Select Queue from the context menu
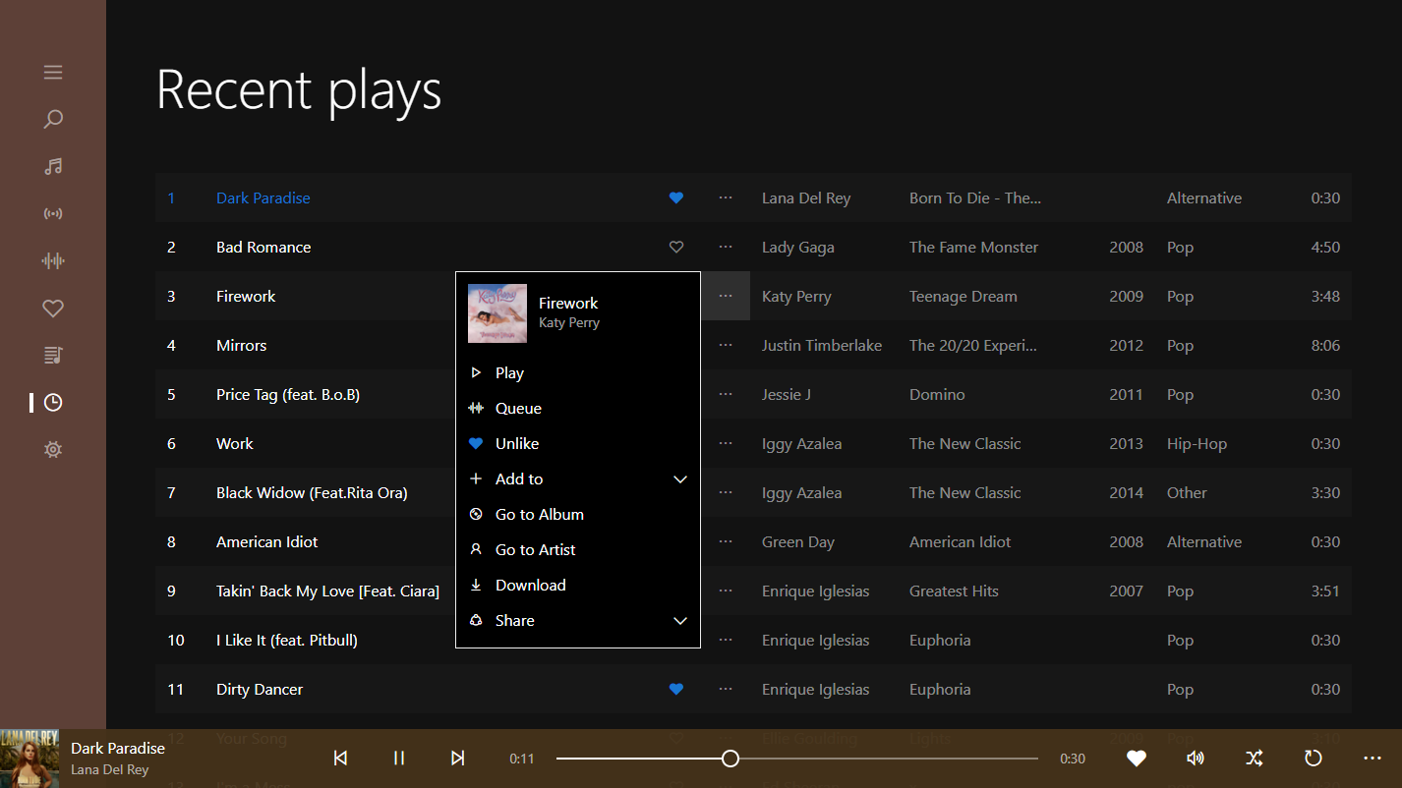Screen dimensions: 1402x788 click(x=578, y=408)
